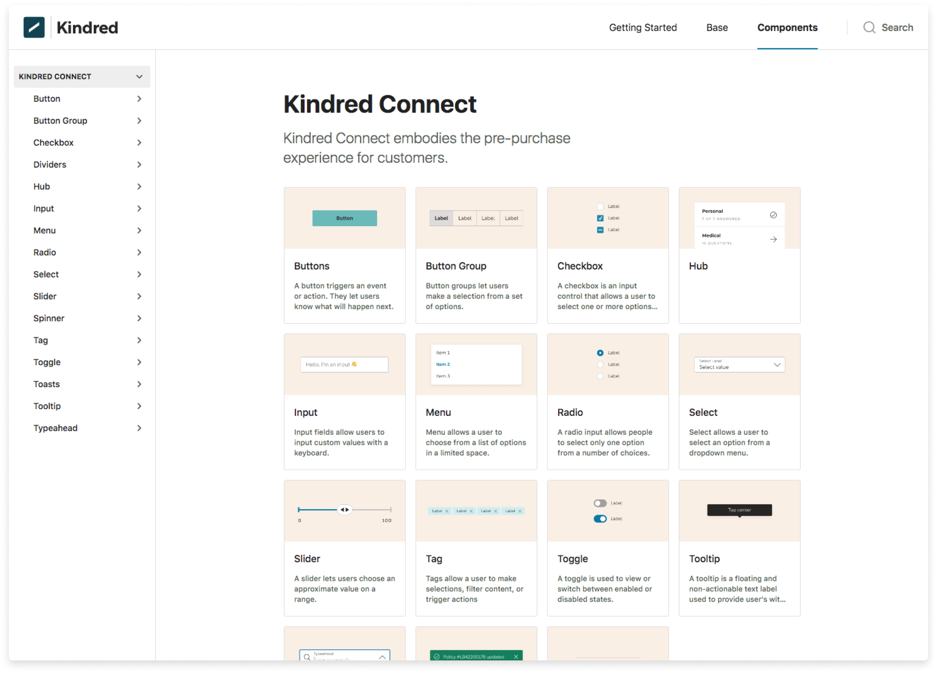Open the Select value dropdown preview
Screen dimensions: 937x673
[739, 364]
